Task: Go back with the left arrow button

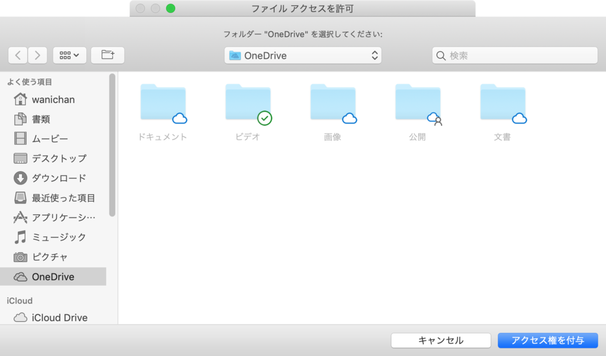Action: tap(18, 55)
